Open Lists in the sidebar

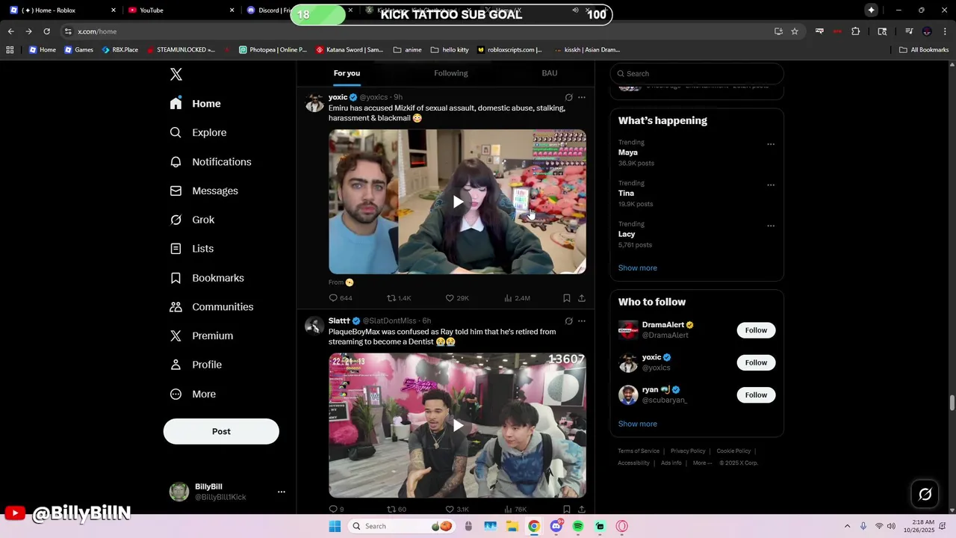(192, 248)
